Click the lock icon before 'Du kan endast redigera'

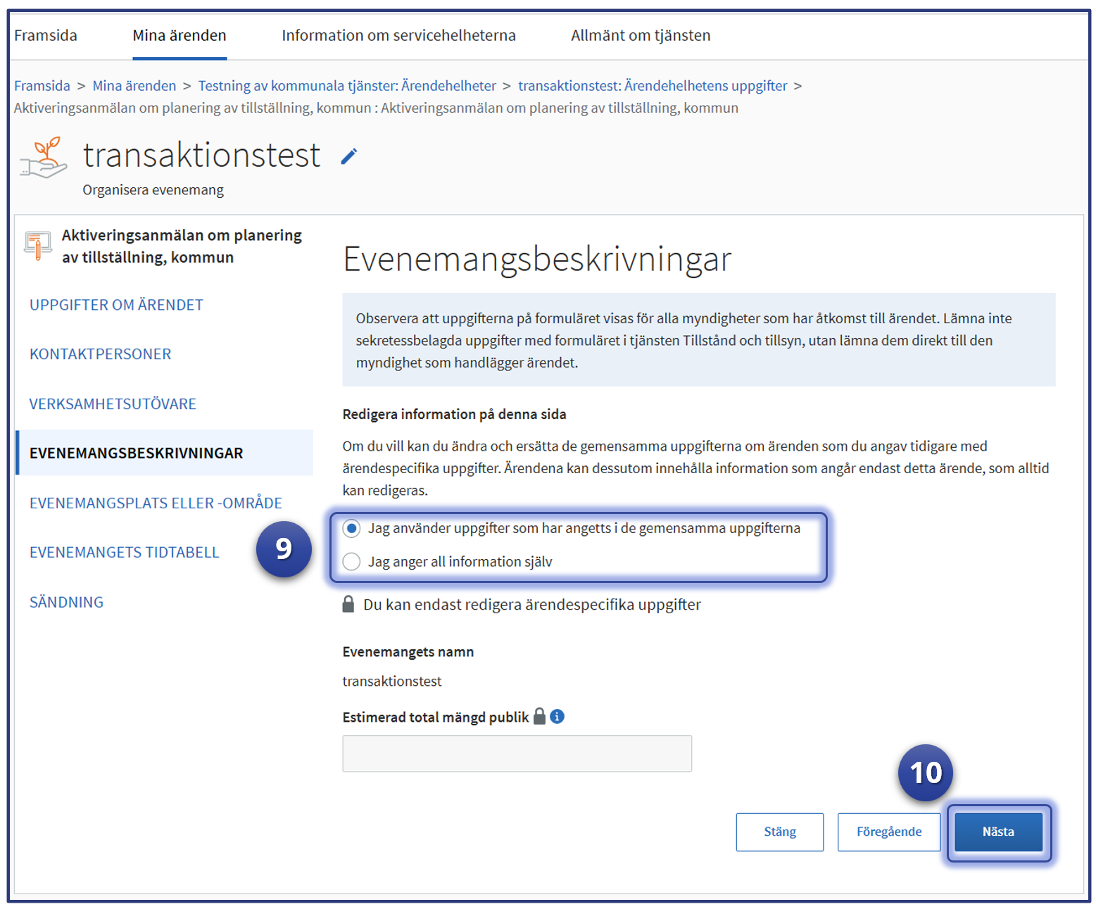click(348, 604)
